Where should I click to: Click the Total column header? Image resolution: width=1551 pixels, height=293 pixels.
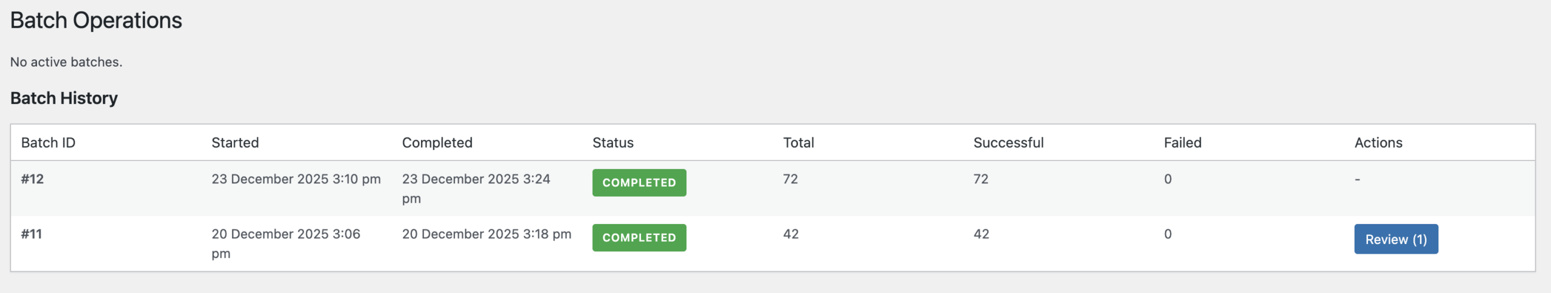tap(798, 143)
